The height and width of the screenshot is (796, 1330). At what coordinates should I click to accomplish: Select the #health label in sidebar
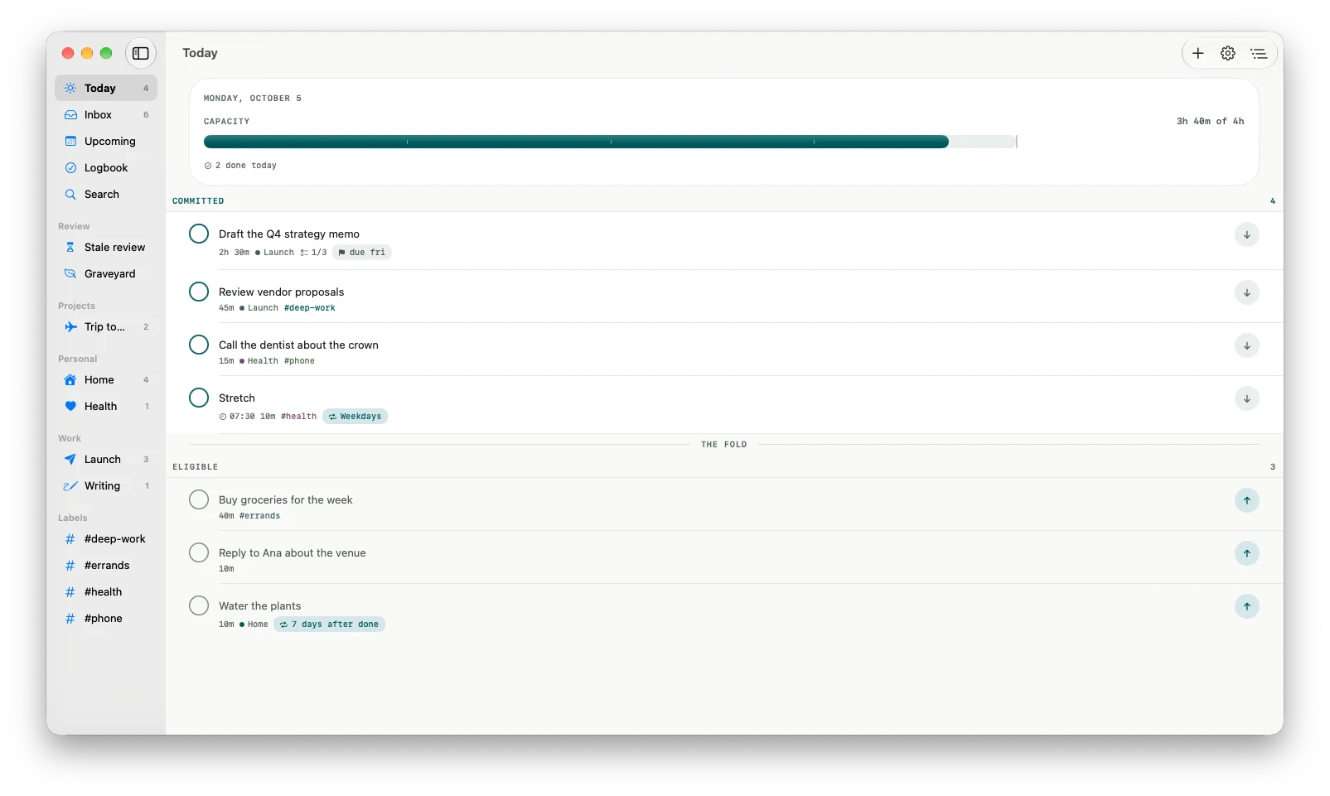106,591
